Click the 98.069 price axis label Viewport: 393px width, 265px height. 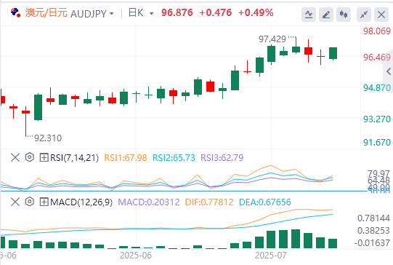[377, 31]
